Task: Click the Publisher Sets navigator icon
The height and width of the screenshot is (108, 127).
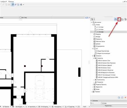Action: [x=125, y=19]
